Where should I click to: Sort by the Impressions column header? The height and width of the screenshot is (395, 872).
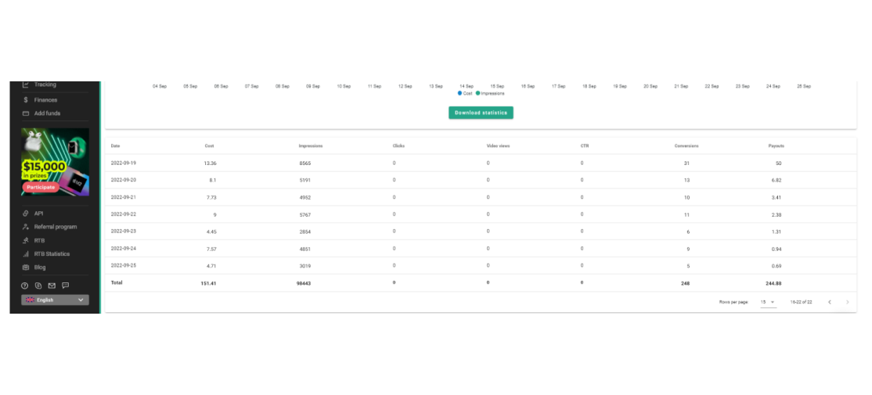point(310,146)
